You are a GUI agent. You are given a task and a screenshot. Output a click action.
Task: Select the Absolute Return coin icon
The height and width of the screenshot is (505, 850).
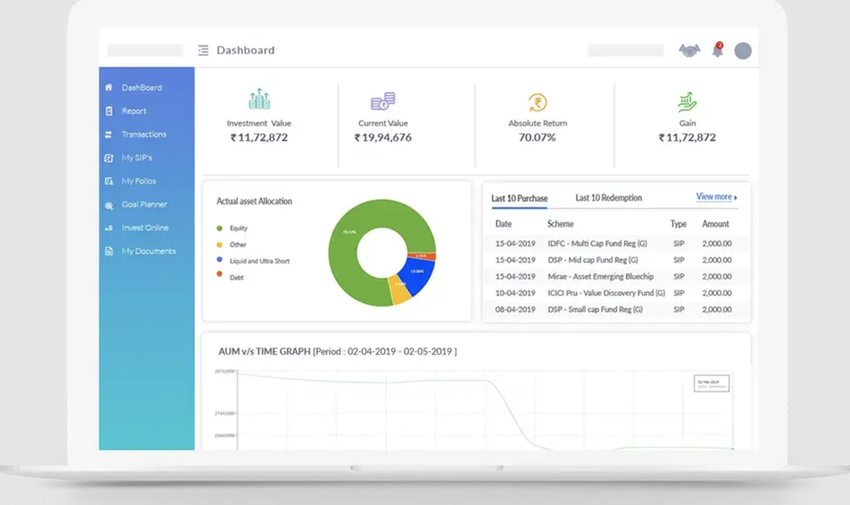coord(537,99)
